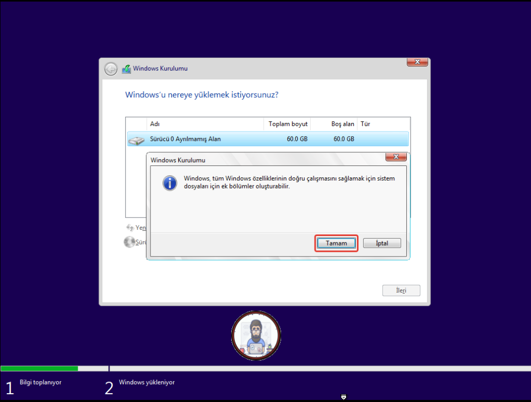Click the hard drive icon for Sürücü 0
This screenshot has height=402, width=531.
point(136,140)
